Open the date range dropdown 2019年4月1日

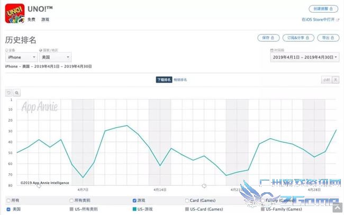click(305, 57)
